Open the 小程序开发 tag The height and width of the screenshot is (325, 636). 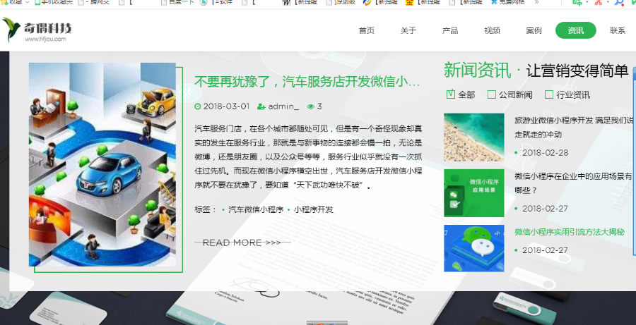pyautogui.click(x=314, y=209)
